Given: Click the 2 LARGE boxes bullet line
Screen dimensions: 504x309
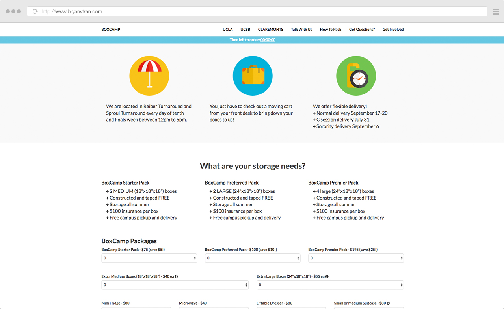Looking at the screenshot, I should [242, 191].
